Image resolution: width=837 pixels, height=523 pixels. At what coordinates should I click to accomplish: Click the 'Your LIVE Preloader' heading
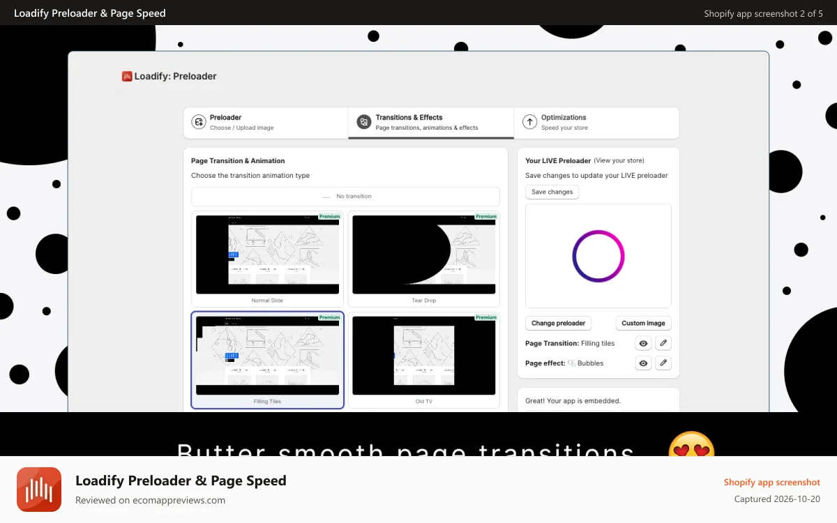point(558,160)
